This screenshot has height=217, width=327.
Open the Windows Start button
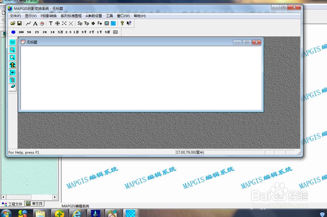pyautogui.click(x=6, y=214)
